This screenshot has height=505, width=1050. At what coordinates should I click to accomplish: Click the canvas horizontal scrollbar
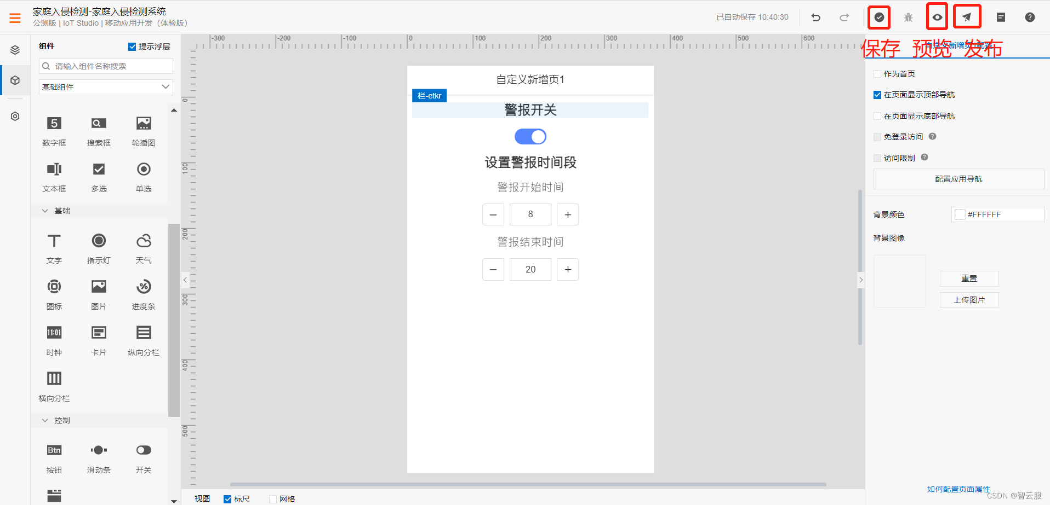tap(528, 484)
